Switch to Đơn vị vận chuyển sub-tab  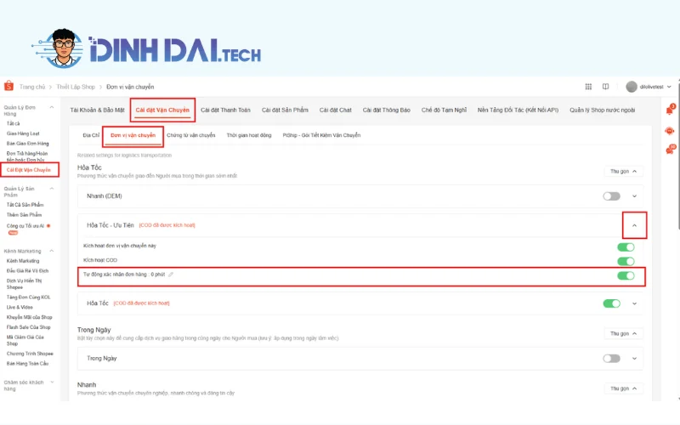[x=133, y=135]
